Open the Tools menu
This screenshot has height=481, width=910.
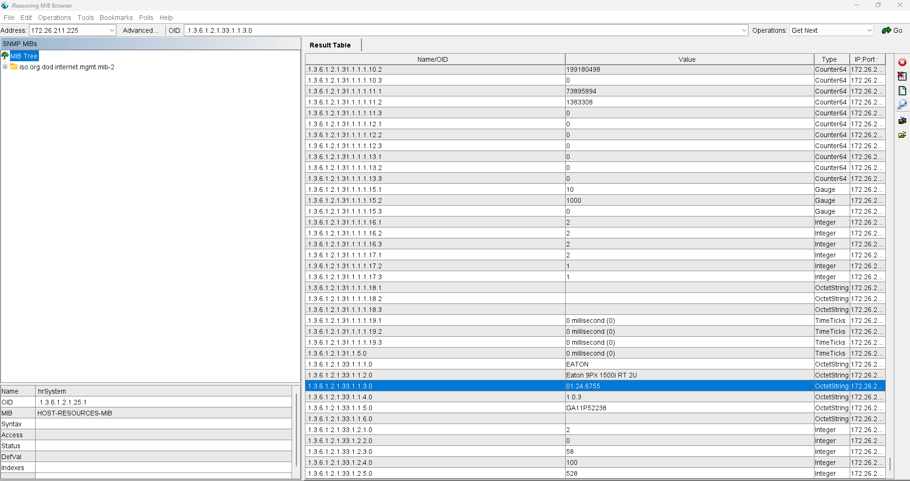[x=85, y=18]
